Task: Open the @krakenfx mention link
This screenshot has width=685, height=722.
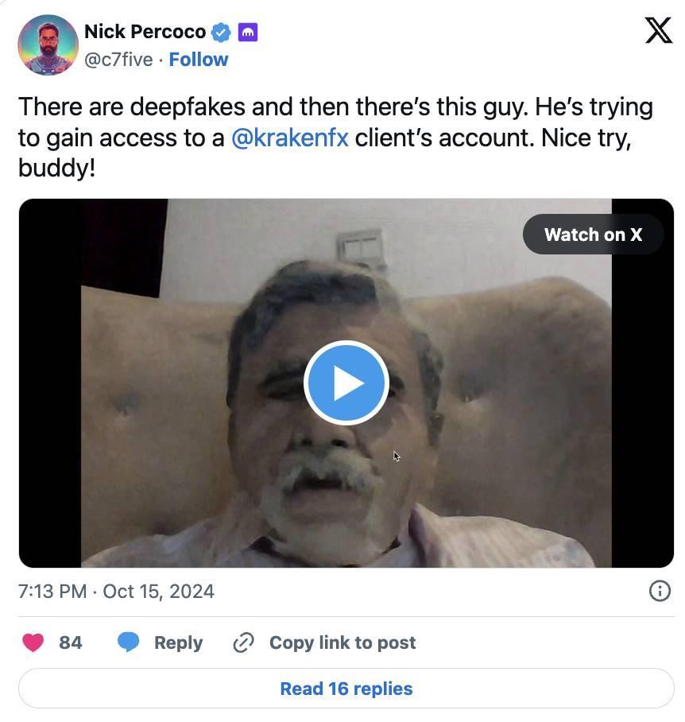Action: (x=289, y=138)
